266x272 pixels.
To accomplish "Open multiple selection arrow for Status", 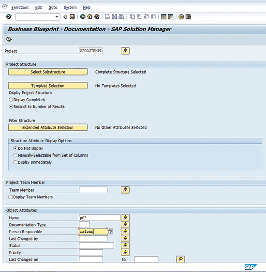I will (x=125, y=245).
